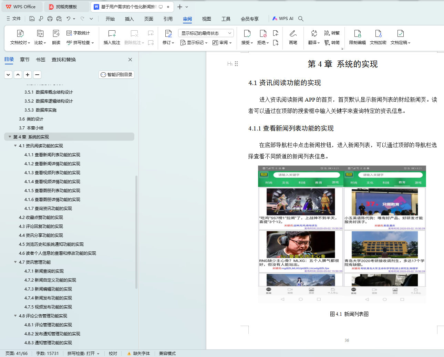The height and width of the screenshot is (357, 444).
Task: Switch sidebar to 章节 tab
Action: (25, 60)
